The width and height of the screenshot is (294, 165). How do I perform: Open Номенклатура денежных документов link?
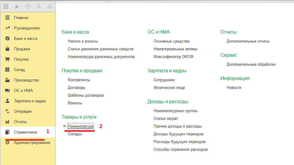point(101,56)
